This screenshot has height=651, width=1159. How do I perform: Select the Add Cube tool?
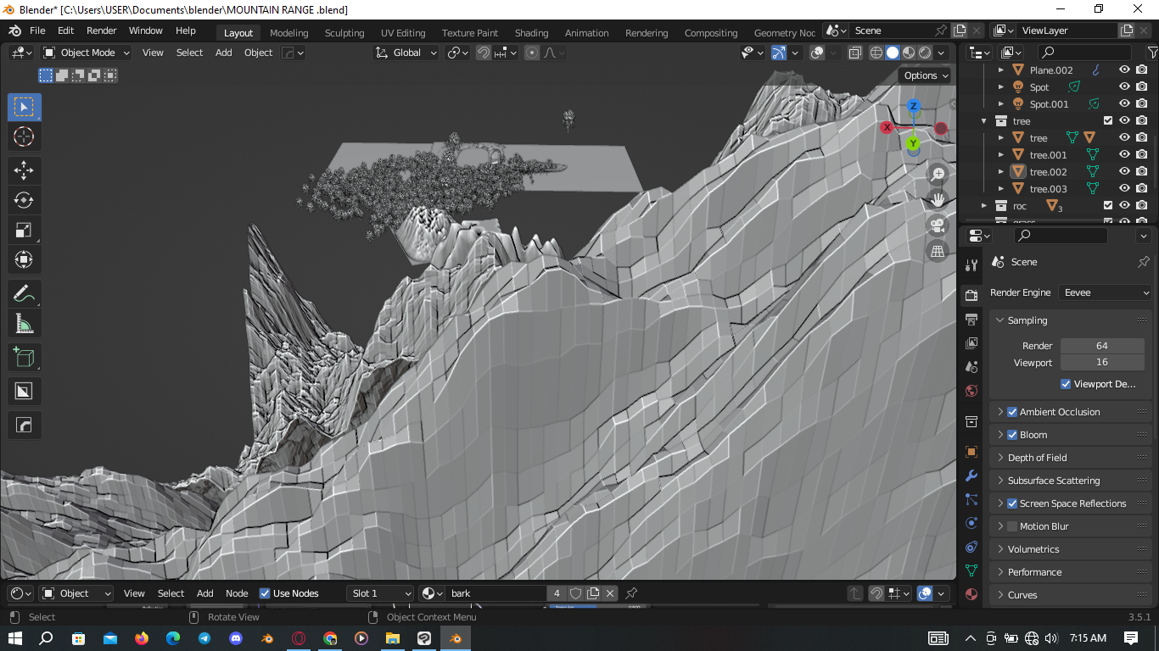[24, 357]
